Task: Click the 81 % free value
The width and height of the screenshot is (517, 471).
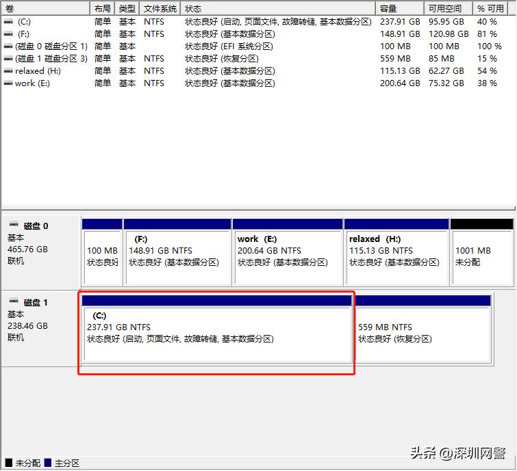Action: [x=487, y=34]
